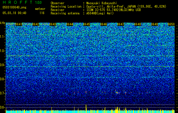
Task: Click the 0644 time marker
Action: click(x=70, y=24)
